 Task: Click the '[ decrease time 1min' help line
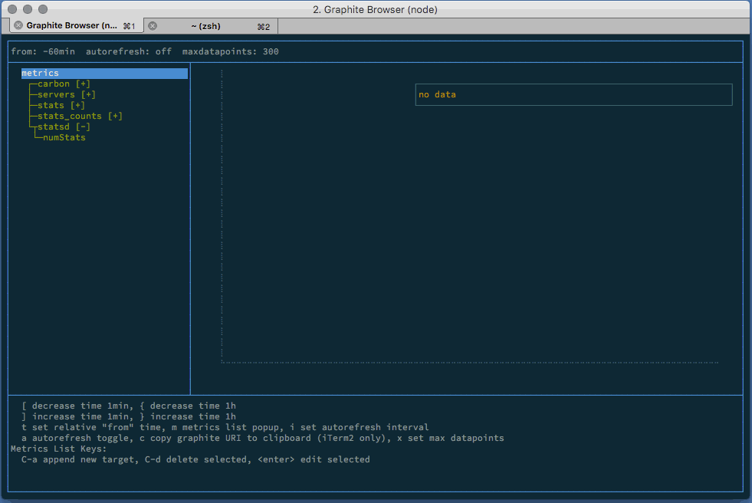(129, 406)
